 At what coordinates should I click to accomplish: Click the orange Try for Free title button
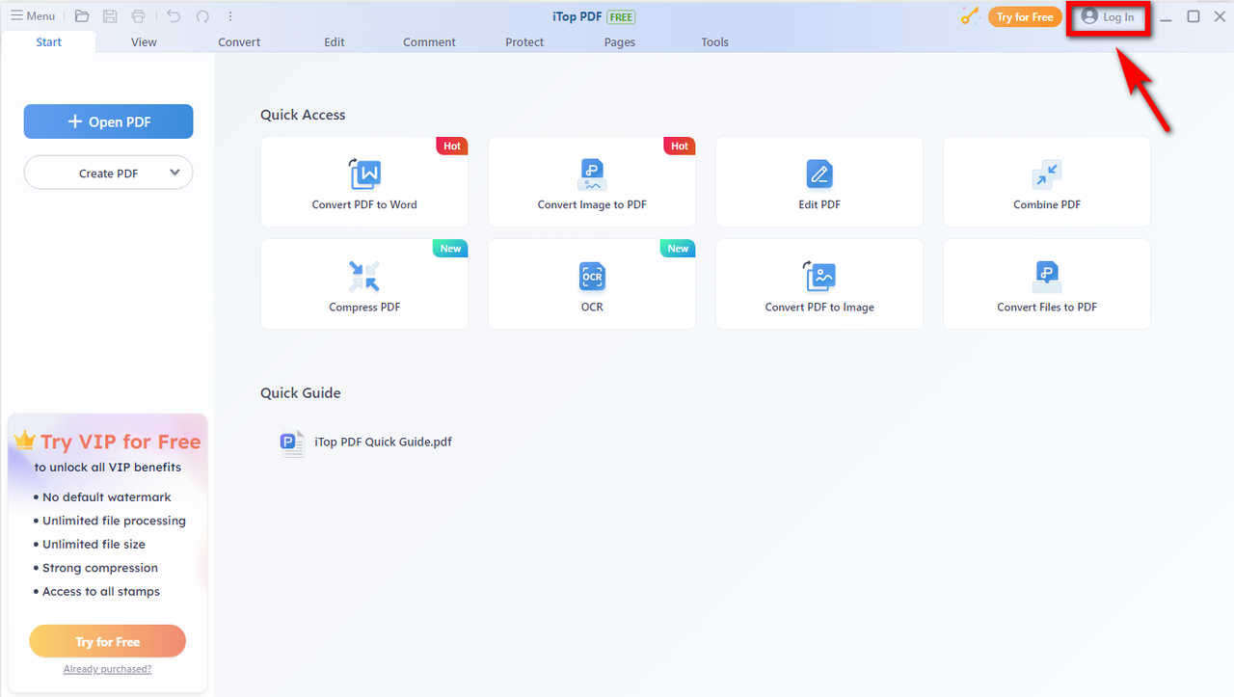tap(1025, 17)
